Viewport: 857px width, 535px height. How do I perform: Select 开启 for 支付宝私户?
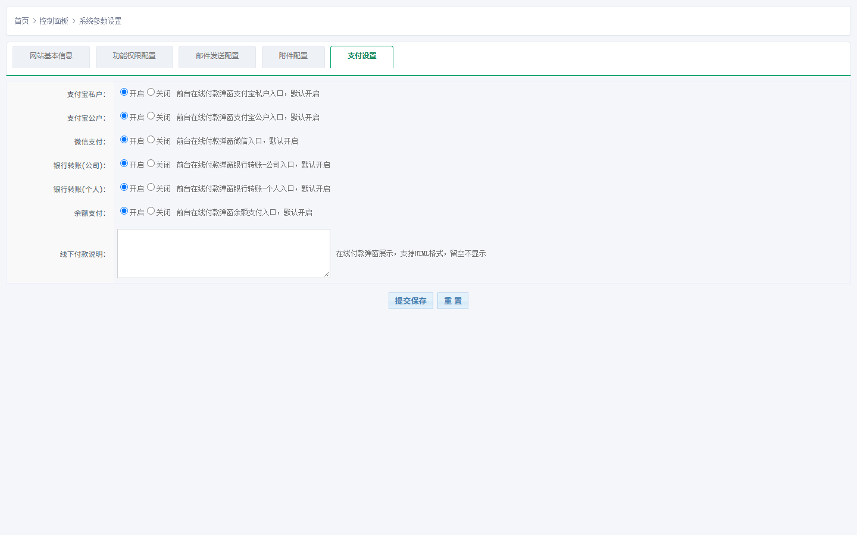[124, 92]
